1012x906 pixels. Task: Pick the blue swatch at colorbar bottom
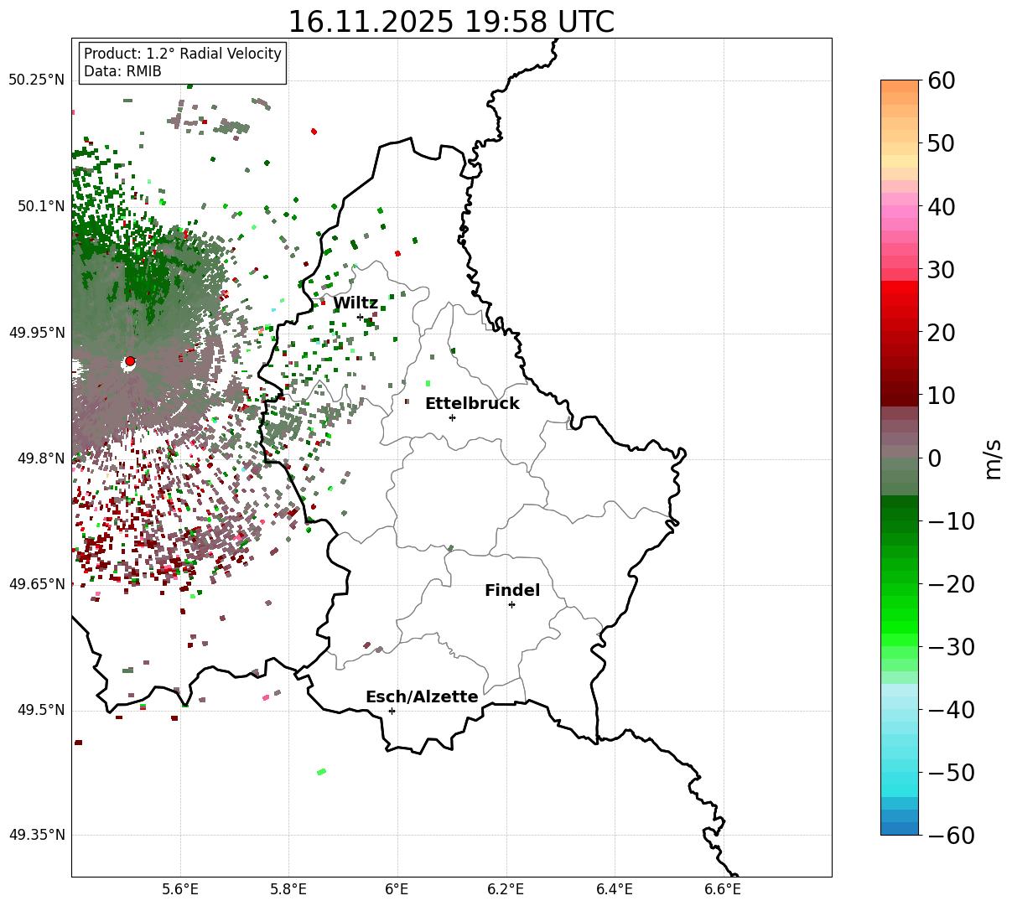pos(900,828)
